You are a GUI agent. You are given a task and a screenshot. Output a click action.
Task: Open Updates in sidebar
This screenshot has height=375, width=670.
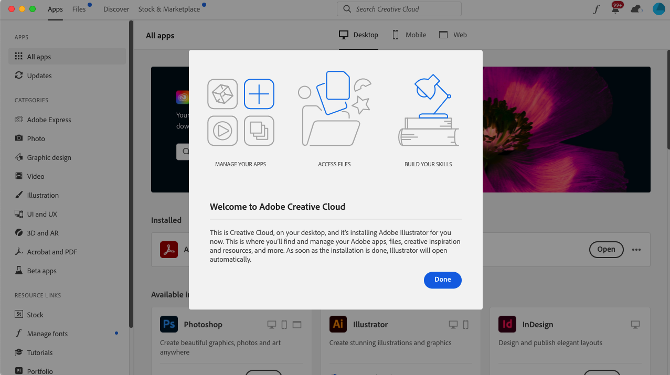click(x=67, y=76)
